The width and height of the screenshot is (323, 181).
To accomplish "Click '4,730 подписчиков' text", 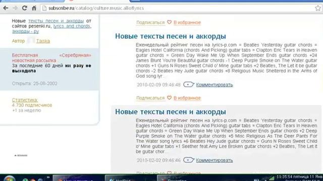I will pyautogui.click(x=32, y=105).
